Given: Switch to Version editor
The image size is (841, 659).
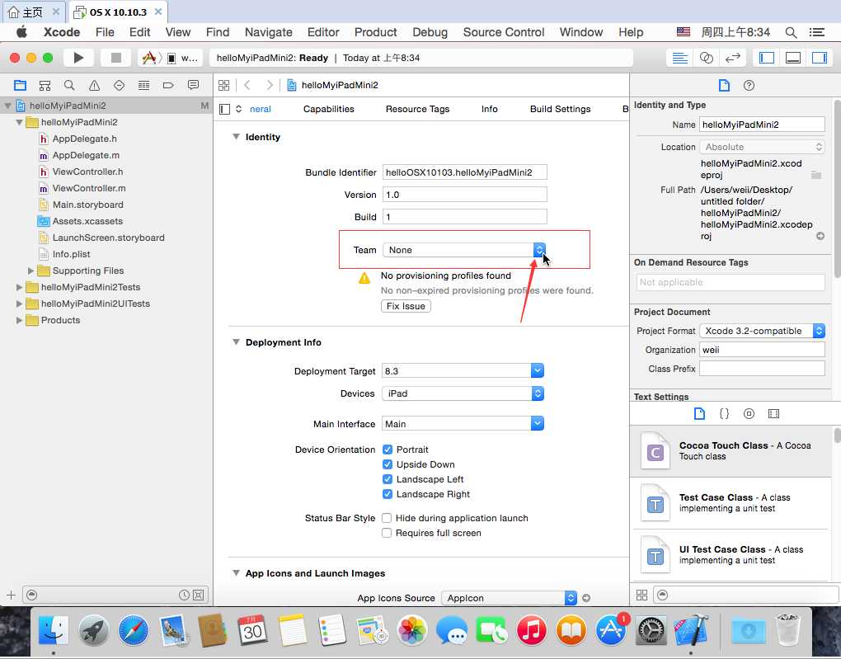Looking at the screenshot, I should pos(733,58).
